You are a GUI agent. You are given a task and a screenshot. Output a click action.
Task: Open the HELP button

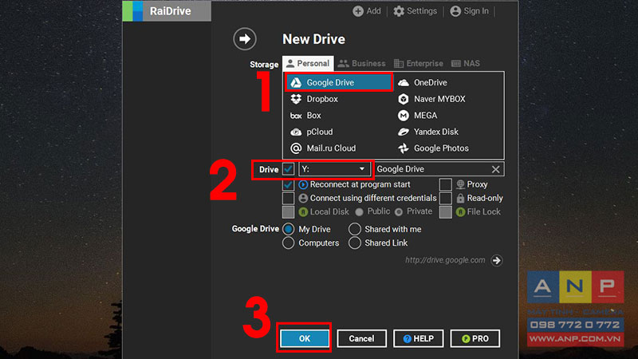click(x=418, y=338)
